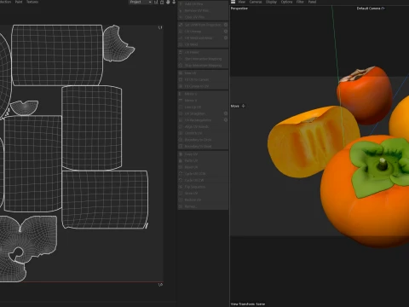409x307 pixels.
Task: Open options gear for UV Straighten
Action: tap(226, 113)
